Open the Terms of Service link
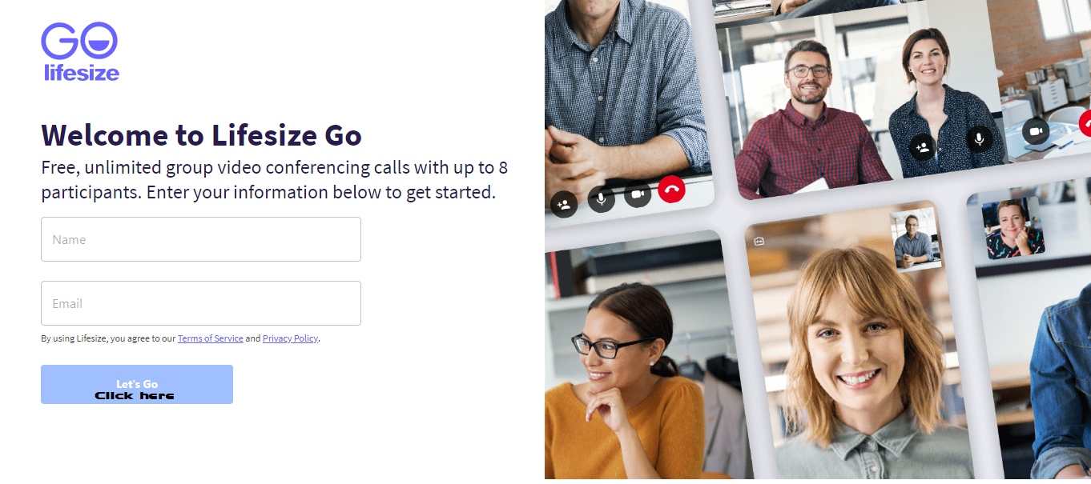Image resolution: width=1091 pixels, height=484 pixels. (x=211, y=338)
